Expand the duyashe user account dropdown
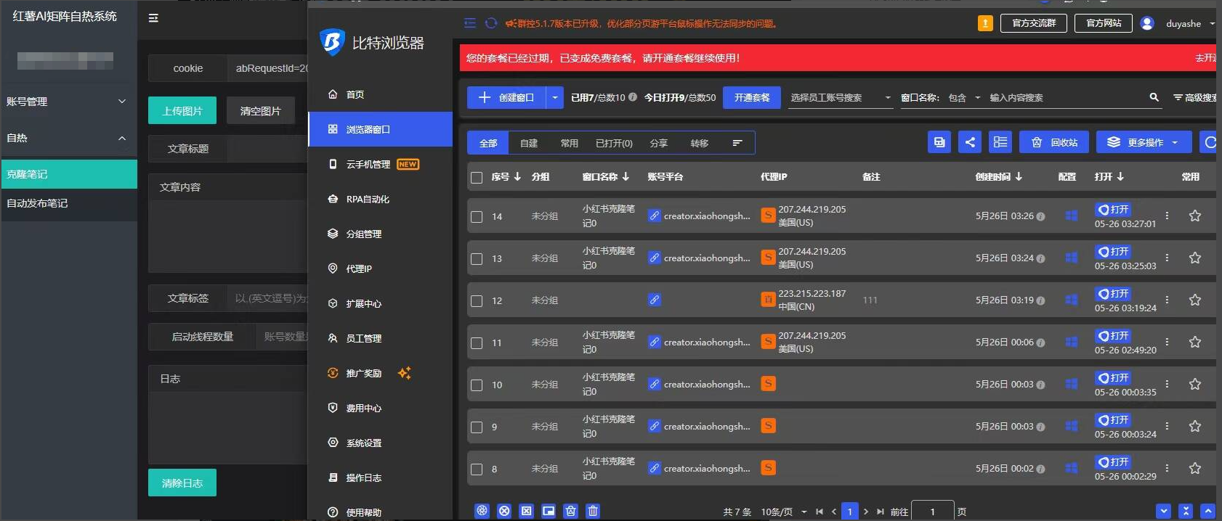 pos(1212,23)
